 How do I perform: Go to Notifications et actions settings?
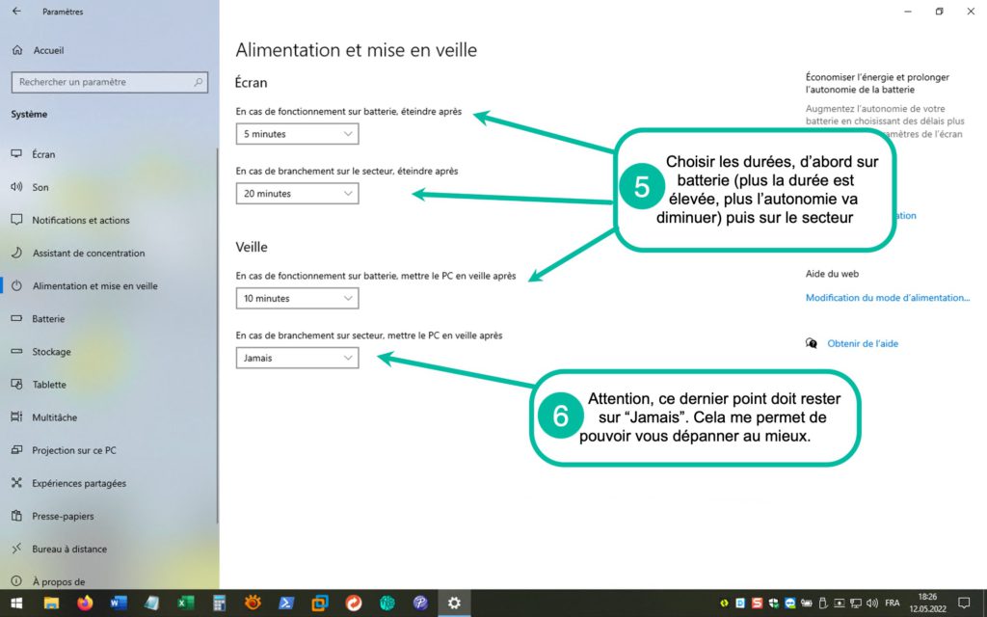[80, 220]
